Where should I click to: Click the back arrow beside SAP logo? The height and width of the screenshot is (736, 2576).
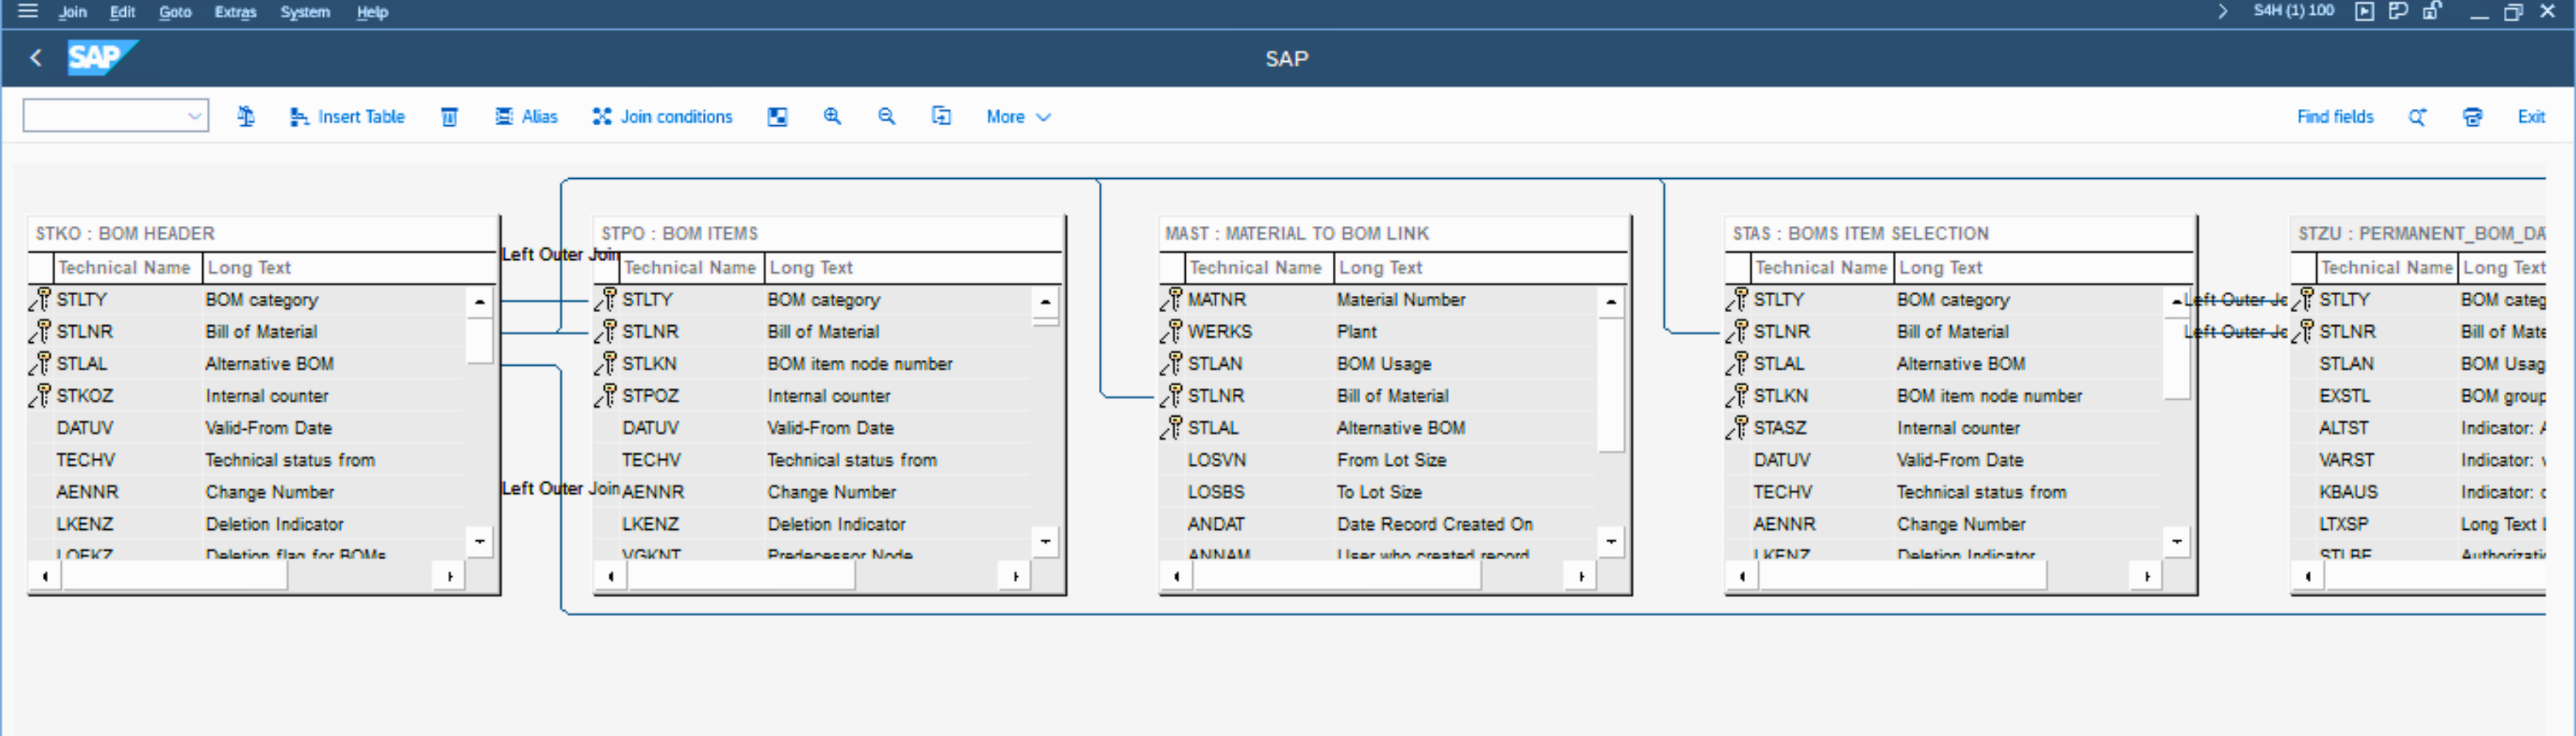click(x=36, y=58)
